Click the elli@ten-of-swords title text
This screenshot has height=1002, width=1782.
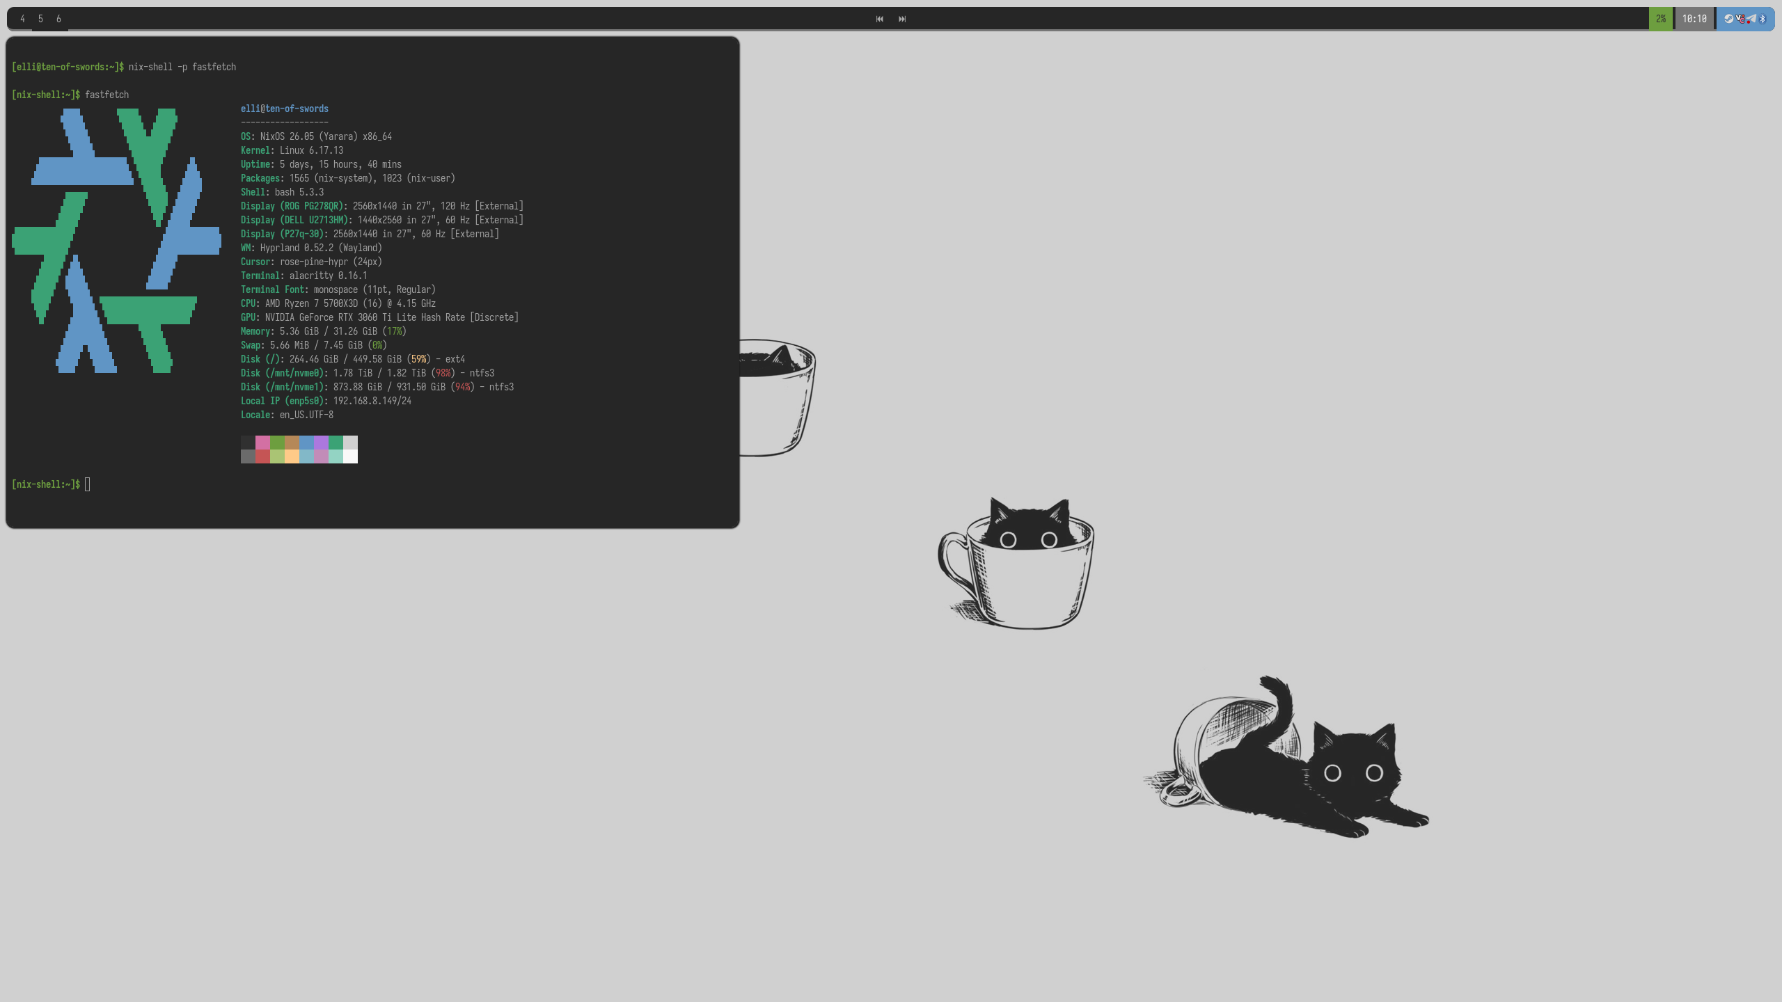point(284,109)
